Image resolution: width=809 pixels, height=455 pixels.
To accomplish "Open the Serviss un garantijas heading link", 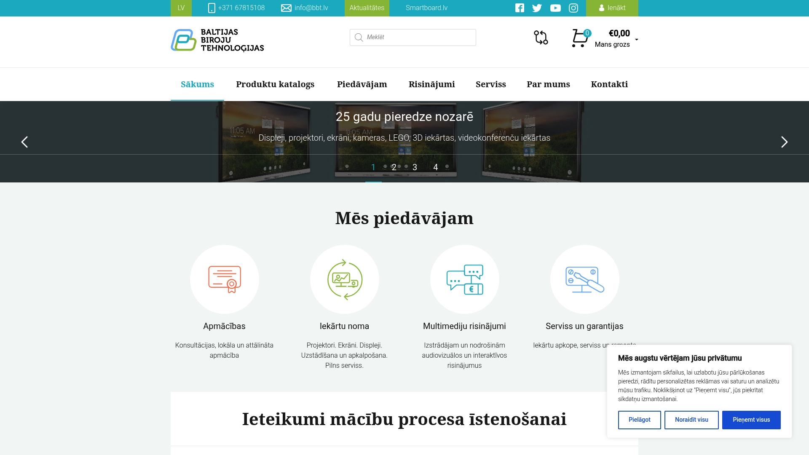I will point(584,326).
